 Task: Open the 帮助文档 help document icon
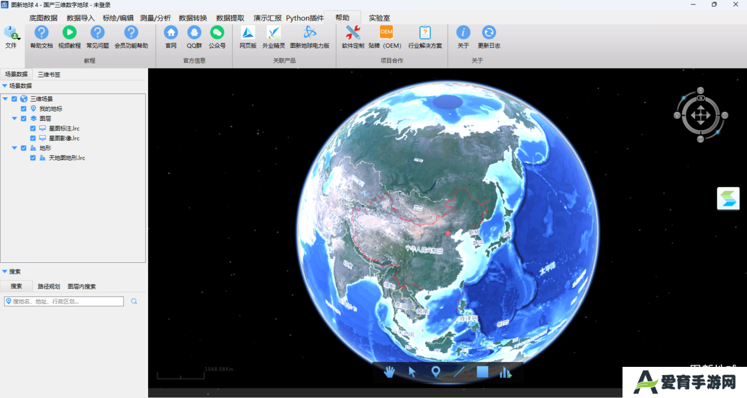tap(41, 32)
